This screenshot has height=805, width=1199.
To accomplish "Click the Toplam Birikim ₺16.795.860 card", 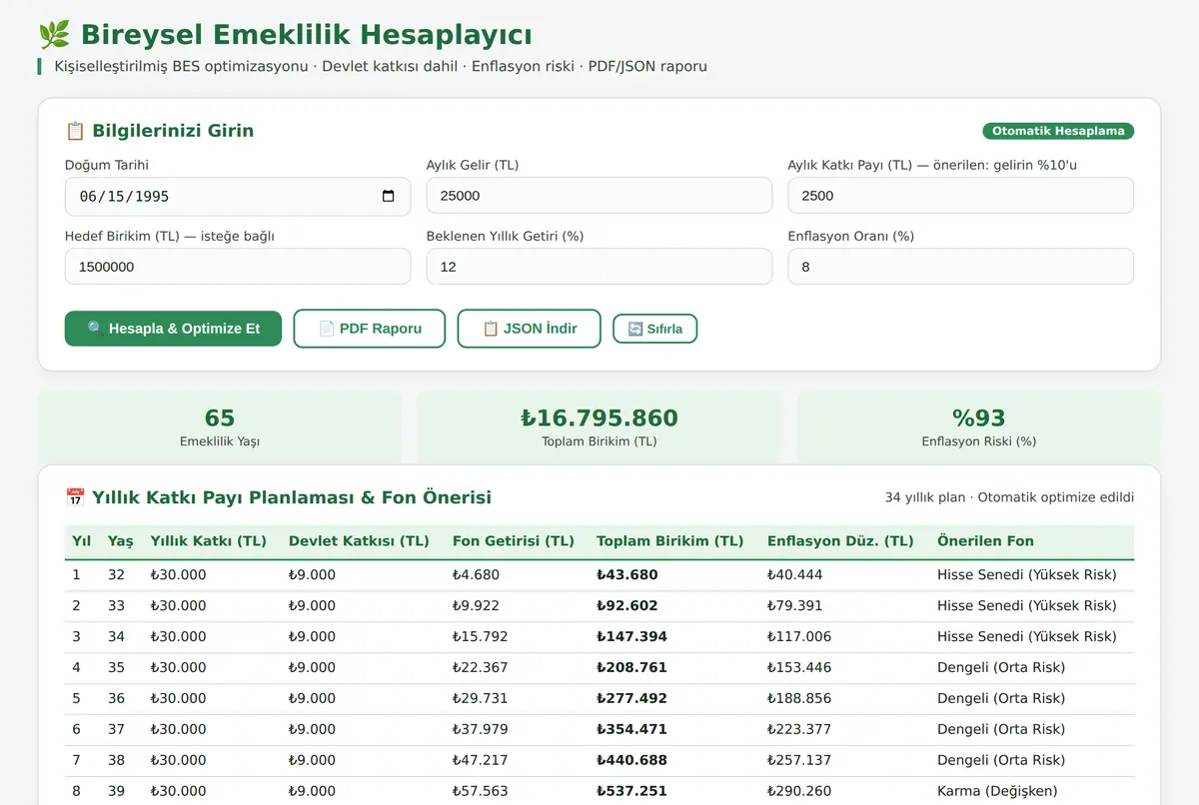I will click(599, 427).
